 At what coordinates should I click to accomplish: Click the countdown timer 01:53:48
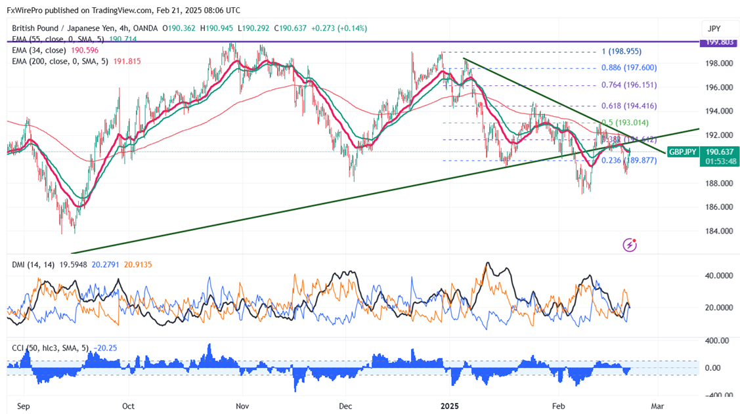(x=720, y=161)
